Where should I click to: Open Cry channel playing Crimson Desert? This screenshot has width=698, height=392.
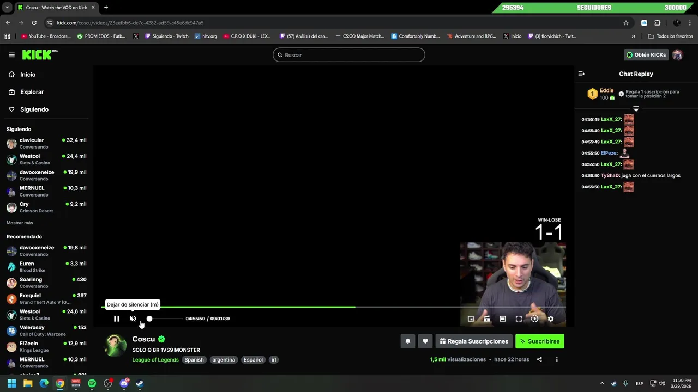[x=46, y=207]
